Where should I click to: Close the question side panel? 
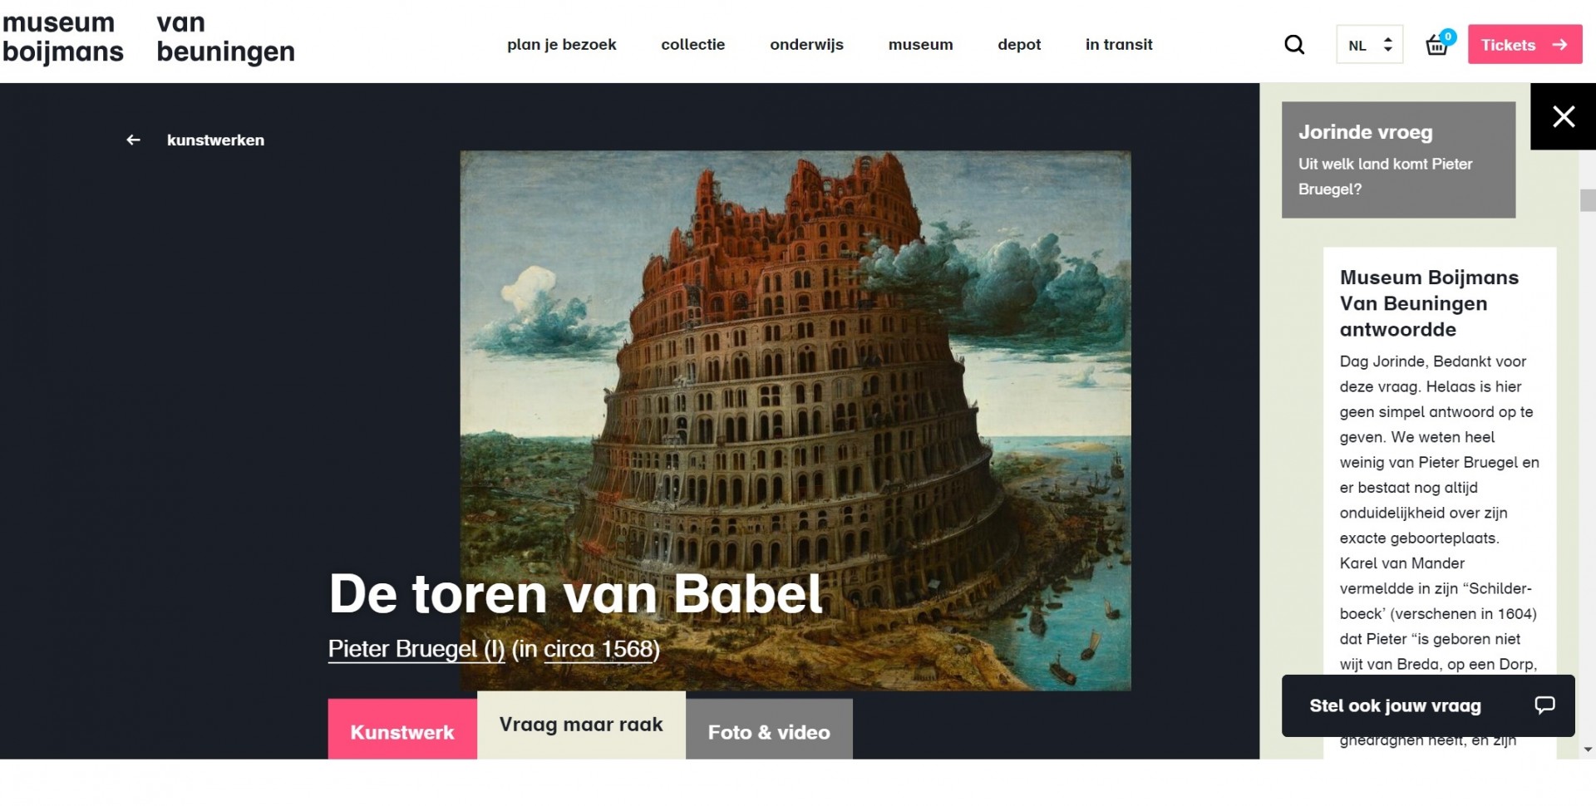coord(1564,116)
